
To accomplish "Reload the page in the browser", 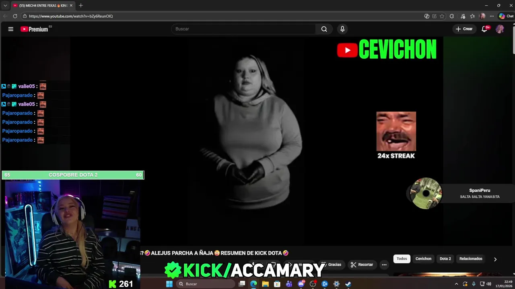I will coord(15,16).
